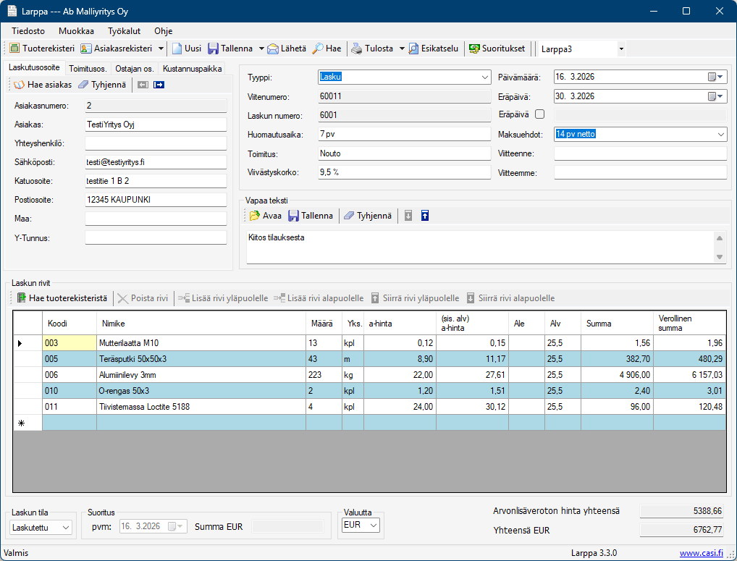Click the Yhteyshenkilö input field
737x561 pixels.
[x=156, y=144]
